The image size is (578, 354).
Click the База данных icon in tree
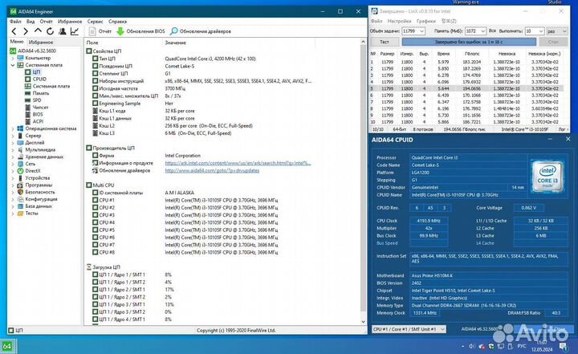coord(20,206)
